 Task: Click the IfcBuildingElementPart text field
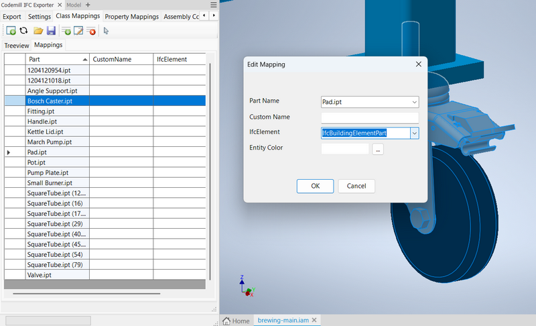click(365, 133)
